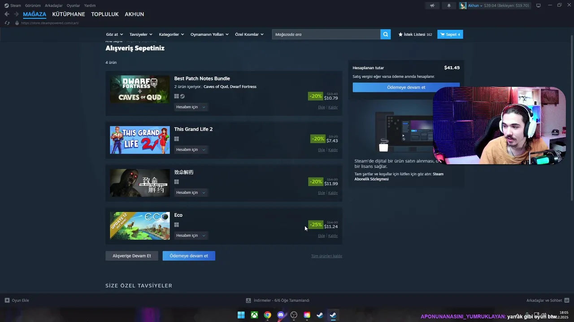Open the Sepet 4 cart button

tap(450, 34)
